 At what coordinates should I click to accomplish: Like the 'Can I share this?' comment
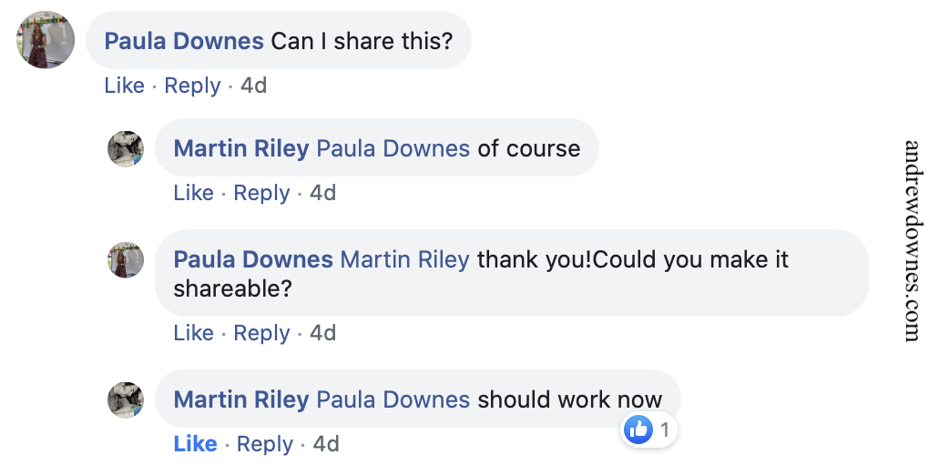[124, 86]
